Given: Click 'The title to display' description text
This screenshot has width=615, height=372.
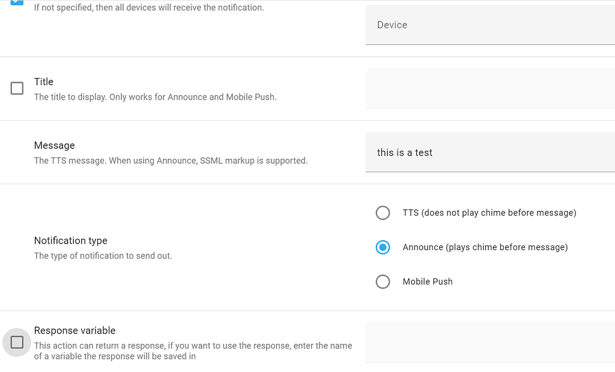Looking at the screenshot, I should [x=70, y=97].
